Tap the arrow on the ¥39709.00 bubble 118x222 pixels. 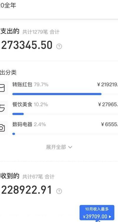click(x=110, y=216)
